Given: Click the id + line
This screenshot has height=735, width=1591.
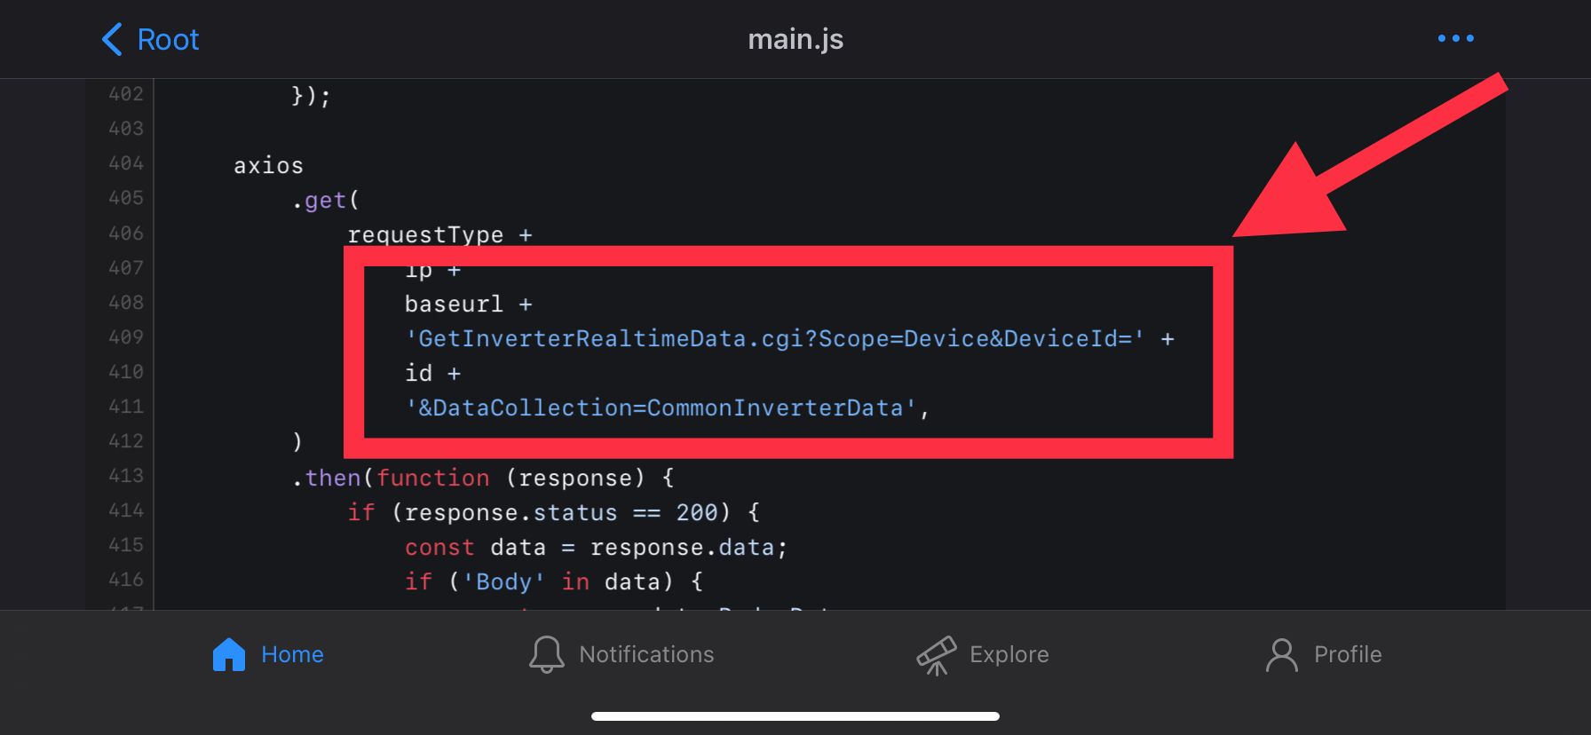Looking at the screenshot, I should click(432, 374).
